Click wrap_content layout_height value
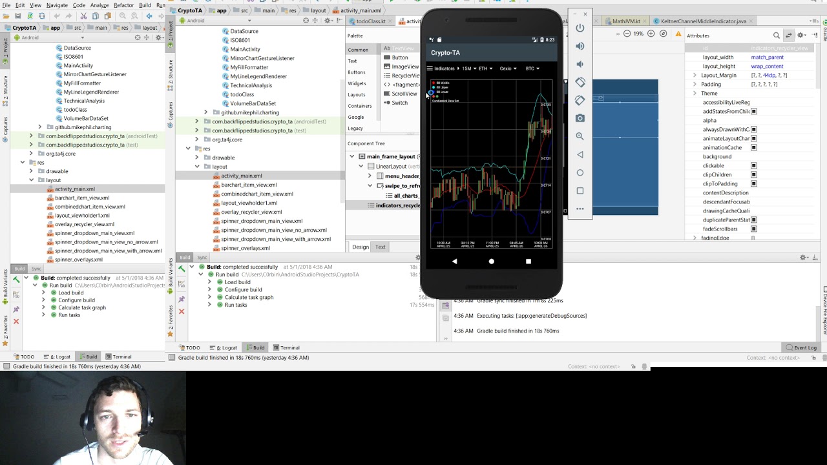The width and height of the screenshot is (827, 465). tap(767, 67)
